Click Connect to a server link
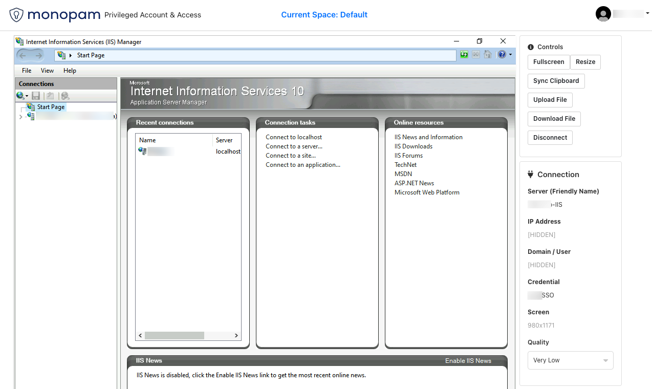 click(x=294, y=146)
